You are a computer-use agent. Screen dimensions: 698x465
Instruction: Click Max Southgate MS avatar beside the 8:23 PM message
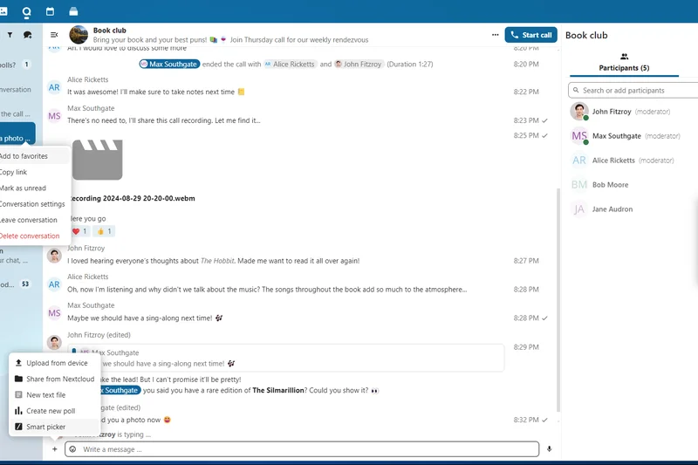(54, 116)
